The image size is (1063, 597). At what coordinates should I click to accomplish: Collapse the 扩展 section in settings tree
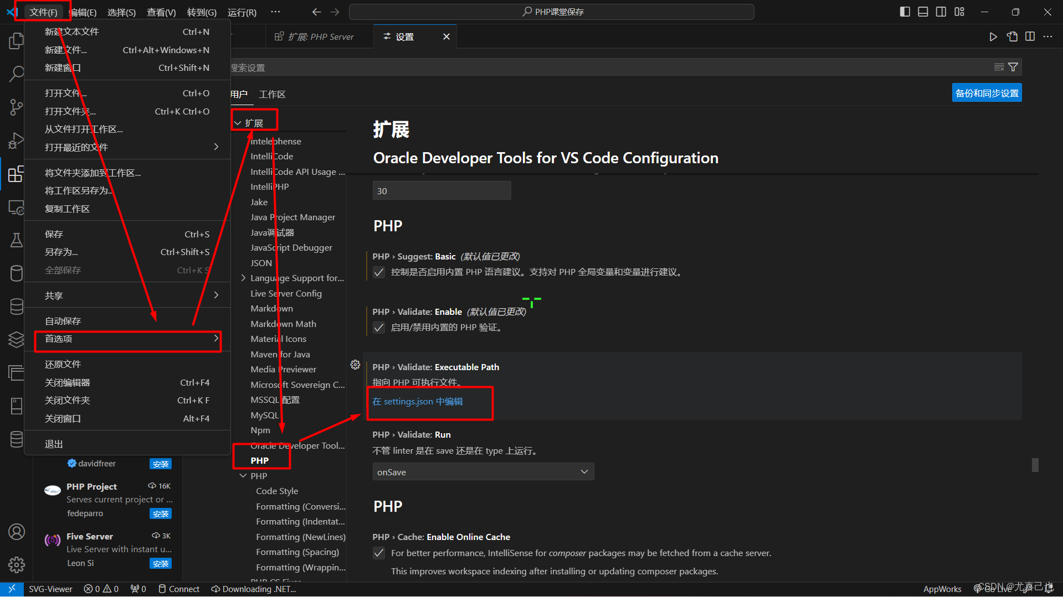click(x=238, y=123)
